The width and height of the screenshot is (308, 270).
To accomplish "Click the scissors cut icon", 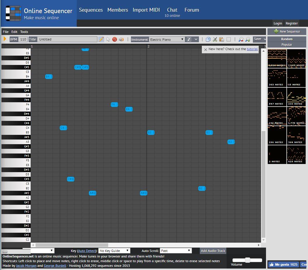I will pyautogui.click(x=215, y=39).
